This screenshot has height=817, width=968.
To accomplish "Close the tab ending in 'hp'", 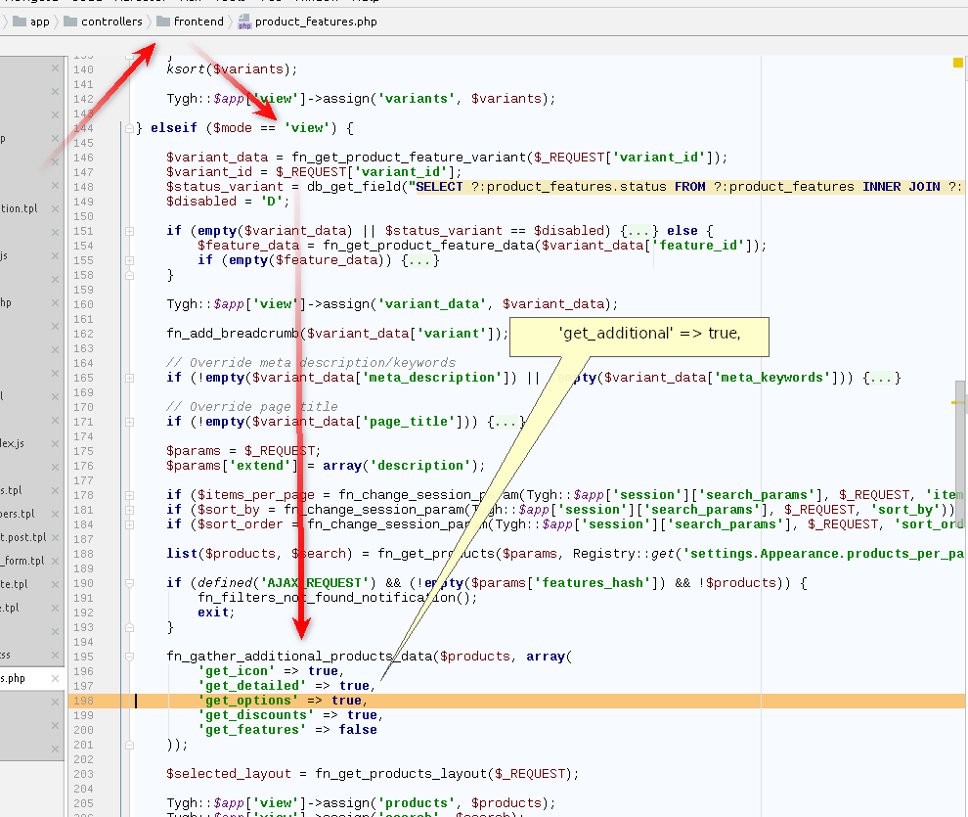I will [55, 302].
